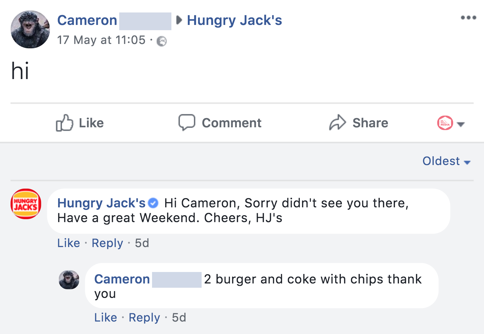Click the thumbs-up Like icon on the post

click(64, 123)
